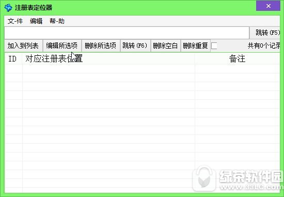Click the 注册表定位器 app icon in title bar
The width and height of the screenshot is (284, 197).
coord(8,8)
